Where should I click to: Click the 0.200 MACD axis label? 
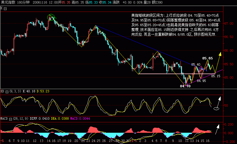click(229, 124)
